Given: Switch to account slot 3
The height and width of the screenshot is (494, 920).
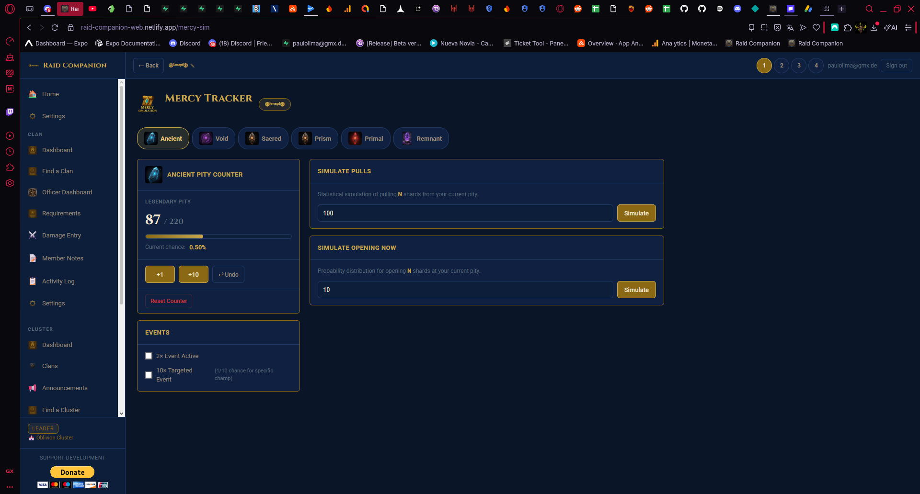Looking at the screenshot, I should 799,66.
